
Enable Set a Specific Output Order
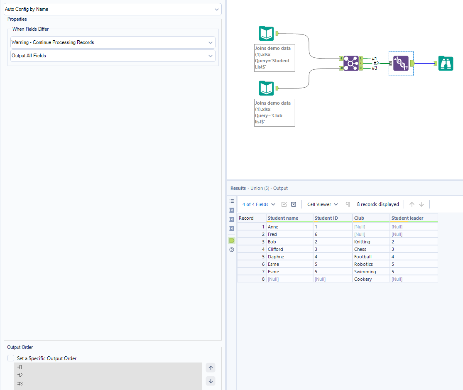[11, 358]
